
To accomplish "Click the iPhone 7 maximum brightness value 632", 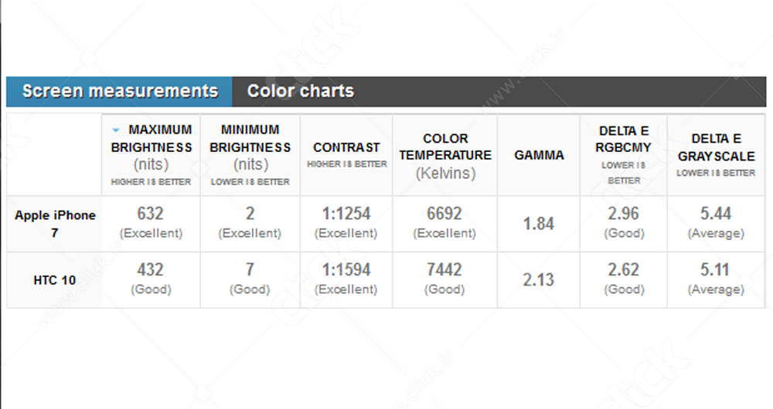I will 151,214.
